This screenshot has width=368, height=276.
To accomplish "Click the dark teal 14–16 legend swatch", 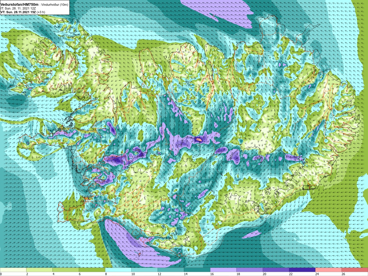I will pos(197,270).
